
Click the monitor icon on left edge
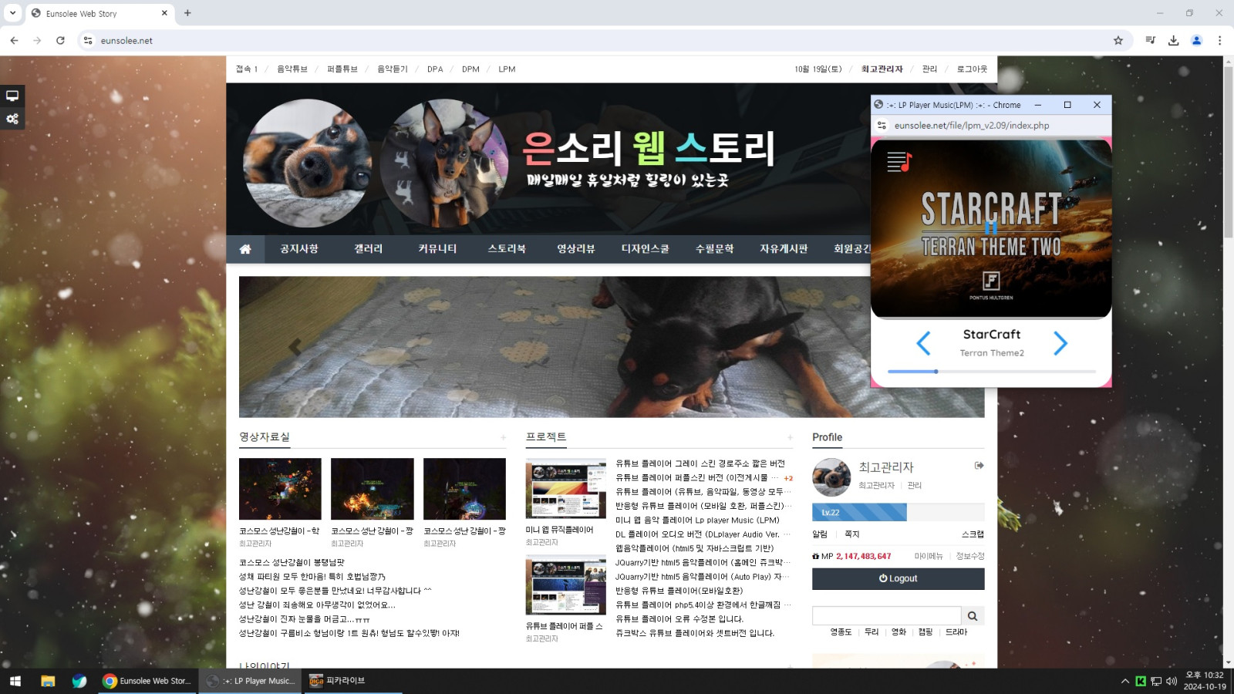tap(12, 96)
